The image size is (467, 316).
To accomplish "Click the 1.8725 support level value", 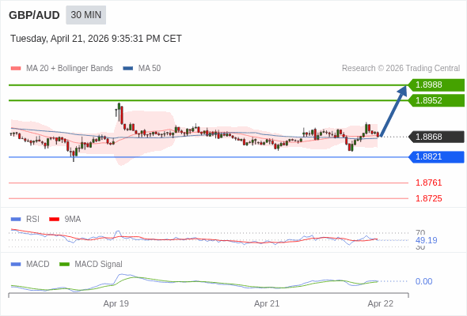I will 428,198.
